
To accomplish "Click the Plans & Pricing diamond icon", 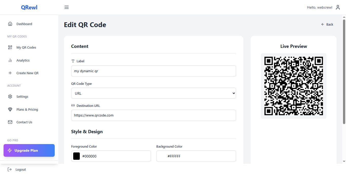I will [x=10, y=109].
